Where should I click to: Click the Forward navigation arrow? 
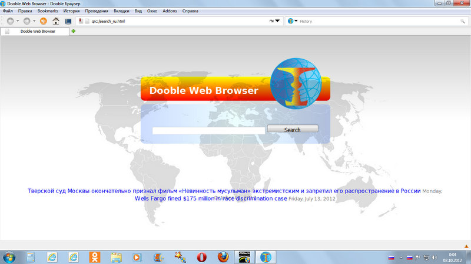(x=26, y=21)
